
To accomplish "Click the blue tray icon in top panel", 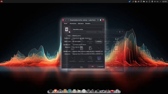I will pos(130,2).
